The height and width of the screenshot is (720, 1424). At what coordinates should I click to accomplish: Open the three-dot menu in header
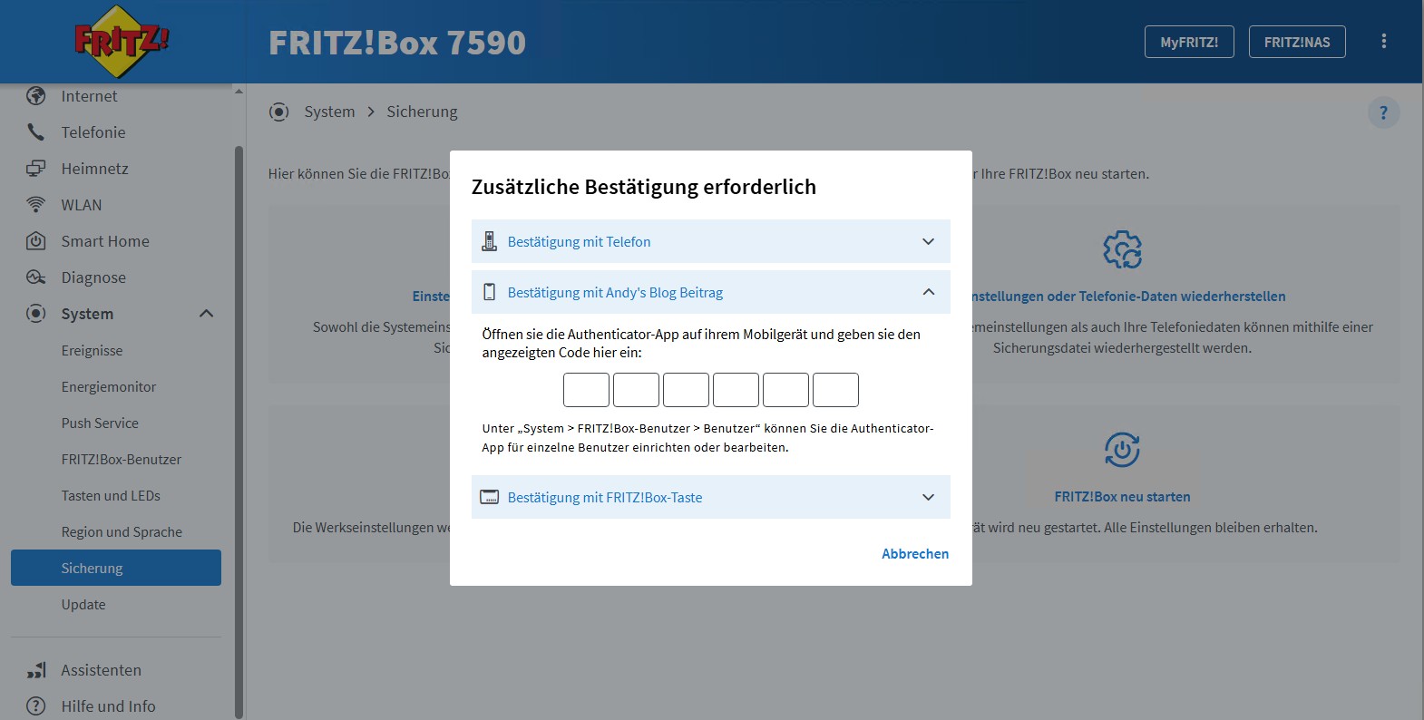point(1383,42)
